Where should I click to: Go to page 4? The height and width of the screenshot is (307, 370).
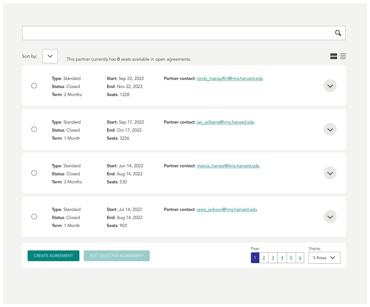282,258
